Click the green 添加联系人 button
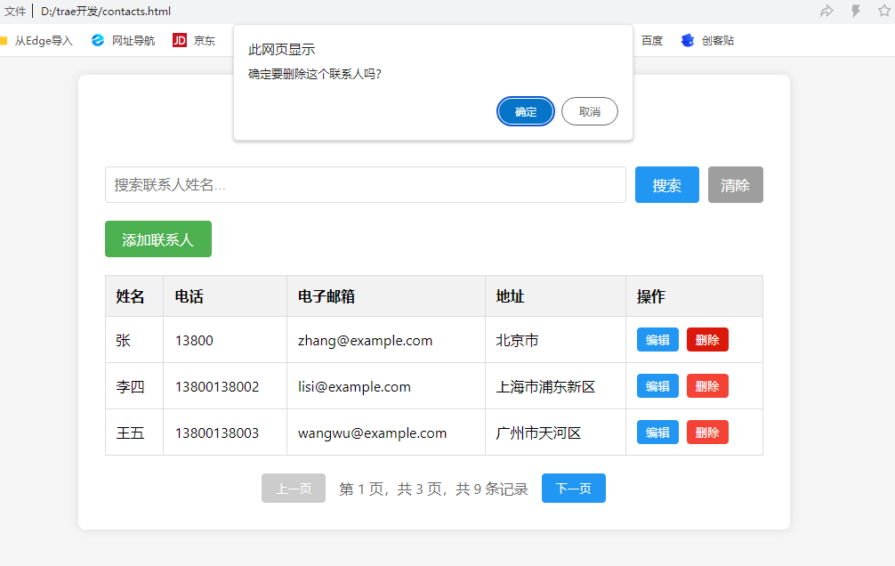The height and width of the screenshot is (566, 895). pos(158,239)
